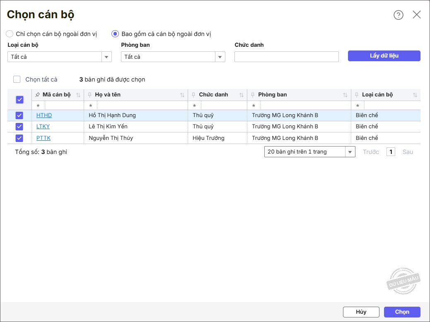Open the help question mark icon
Viewport: 430px width, 322px height.
[x=398, y=15]
